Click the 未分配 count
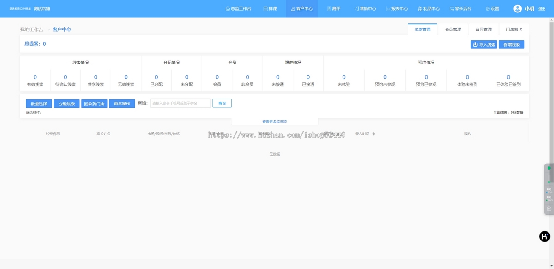The image size is (554, 269). (x=187, y=77)
